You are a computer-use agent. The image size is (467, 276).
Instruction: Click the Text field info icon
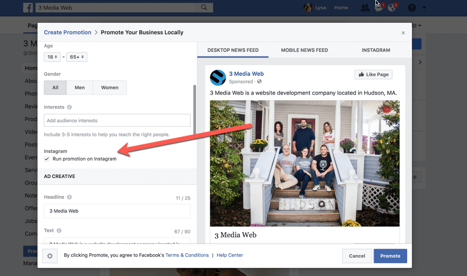pyautogui.click(x=59, y=230)
